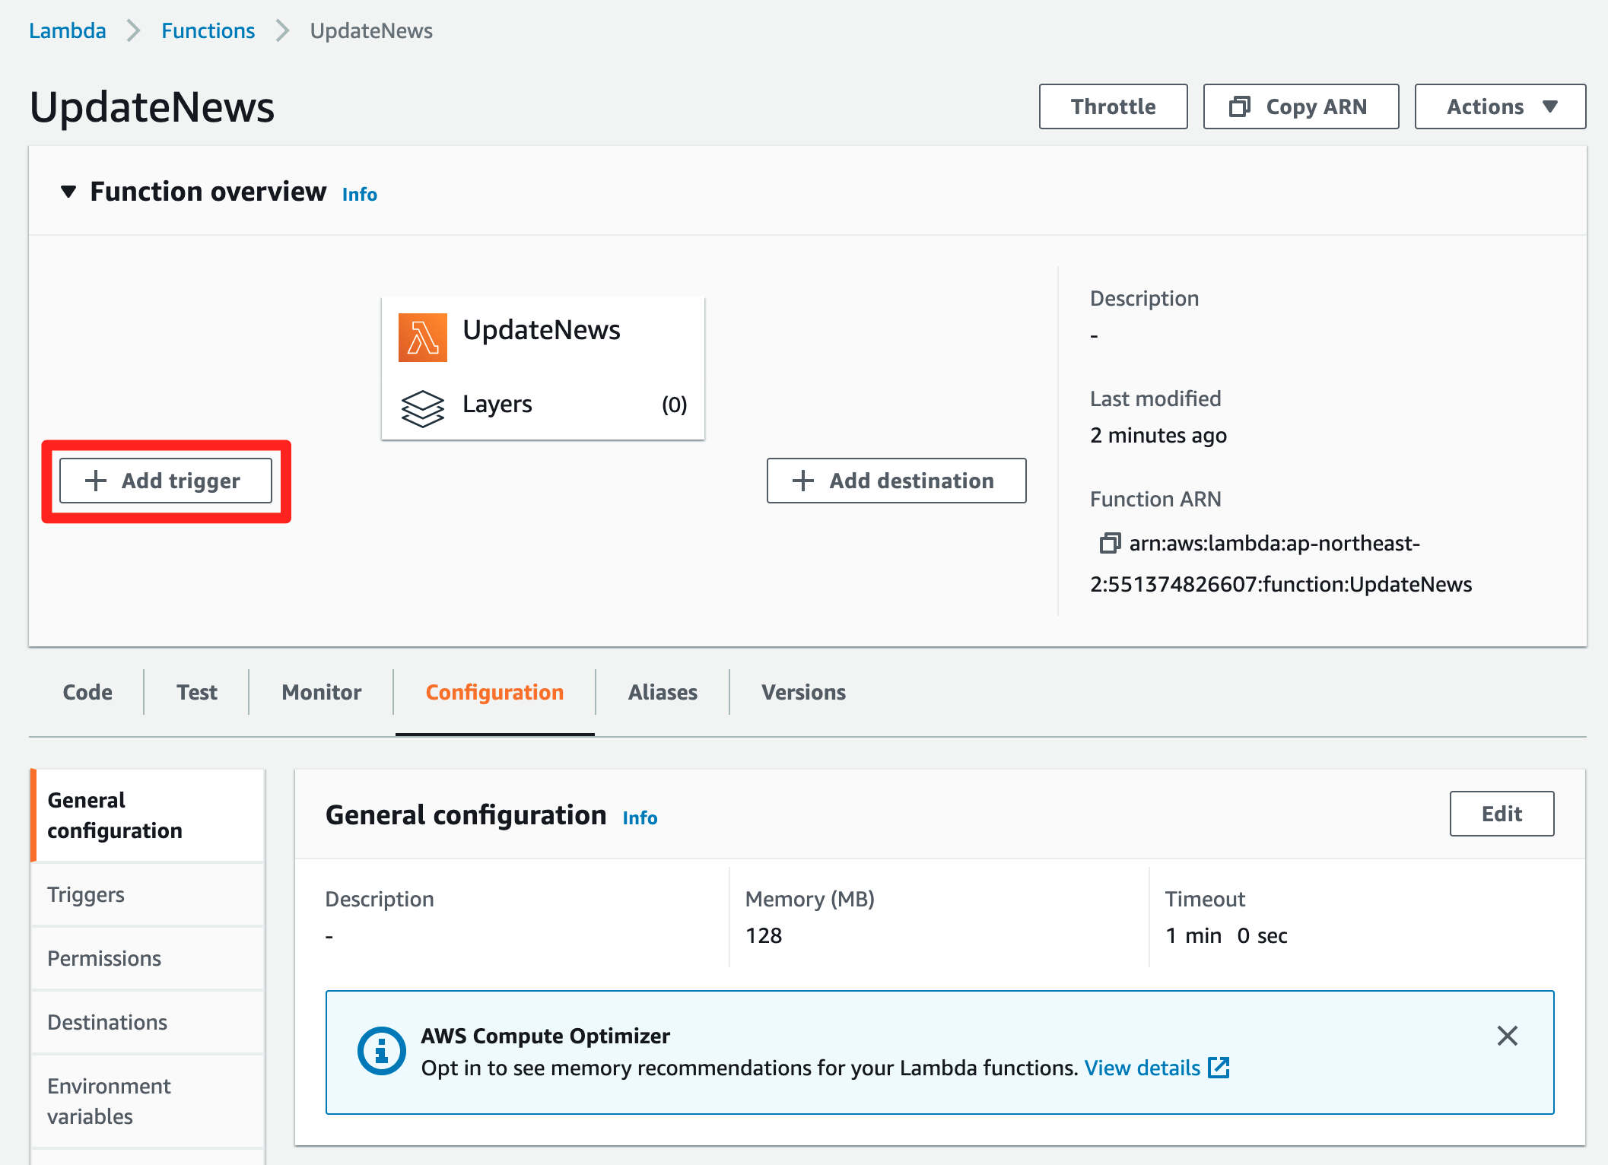Open Environment variables in the sidebar

pyautogui.click(x=148, y=1101)
